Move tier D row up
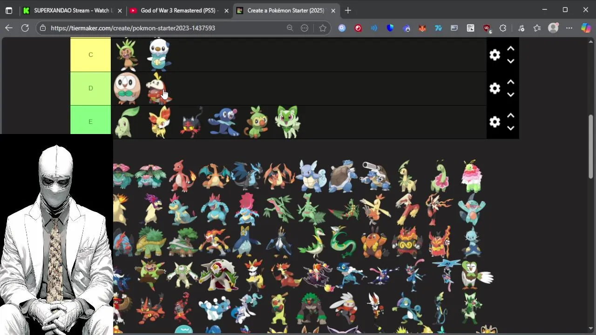Image resolution: width=596 pixels, height=335 pixels. click(510, 82)
